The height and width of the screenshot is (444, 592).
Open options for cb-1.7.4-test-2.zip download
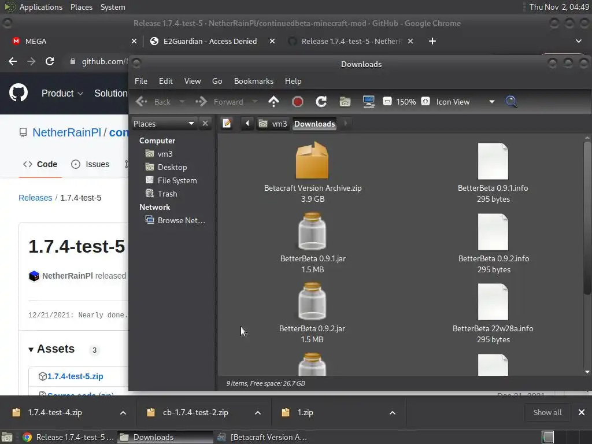tap(258, 413)
